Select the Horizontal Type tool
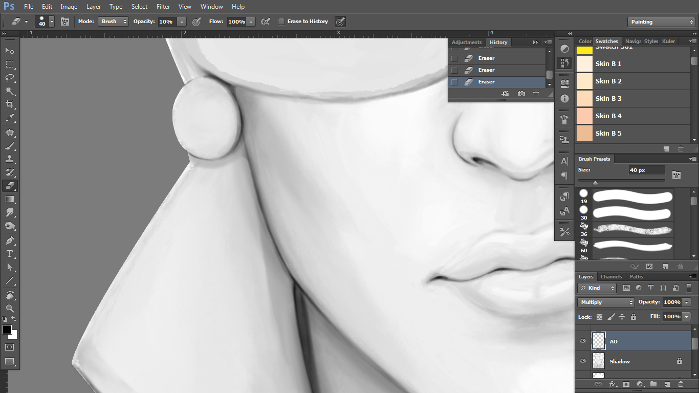 point(10,254)
